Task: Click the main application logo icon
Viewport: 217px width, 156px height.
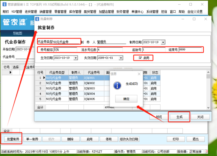Action: coord(4,4)
